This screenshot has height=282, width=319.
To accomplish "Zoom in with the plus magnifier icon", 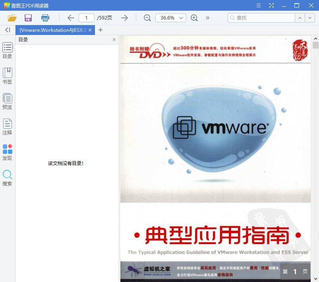I will (x=194, y=18).
